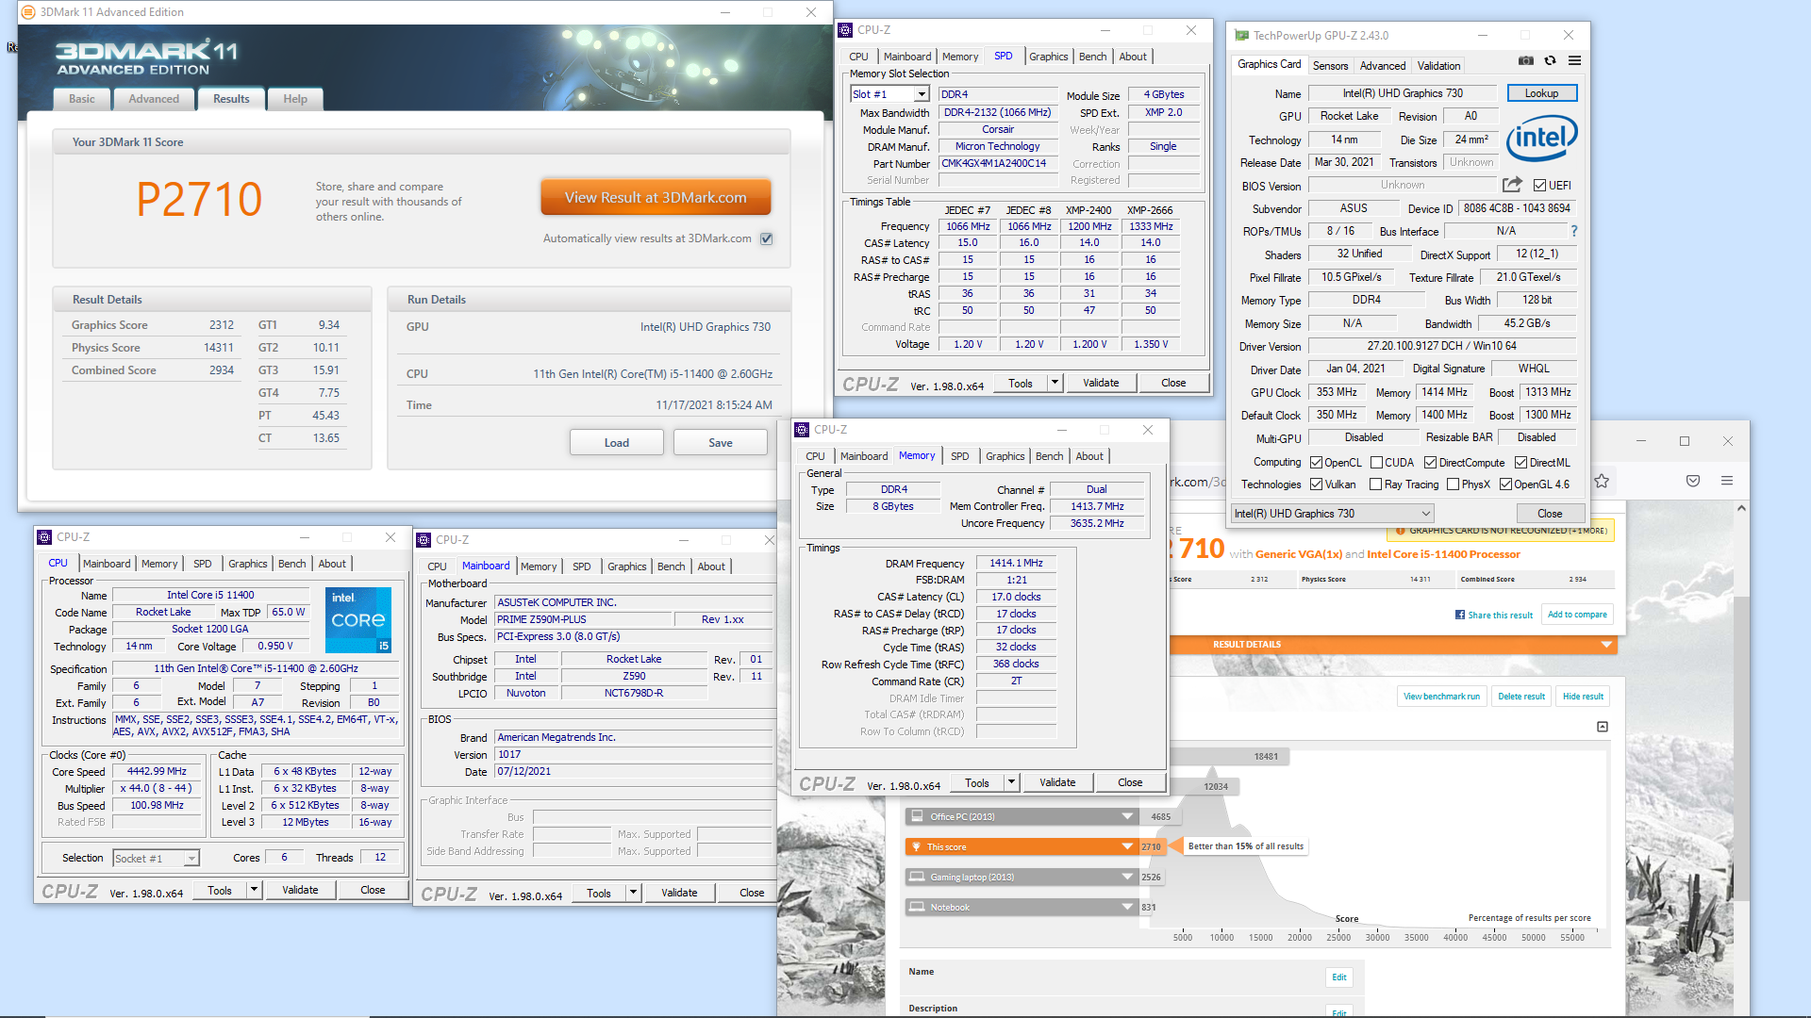Image resolution: width=1811 pixels, height=1018 pixels.
Task: Open the browser application menu icon
Action: pos(1727,482)
